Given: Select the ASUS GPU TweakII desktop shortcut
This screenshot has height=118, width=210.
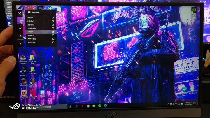Looking at the screenshot, I should (23, 60).
